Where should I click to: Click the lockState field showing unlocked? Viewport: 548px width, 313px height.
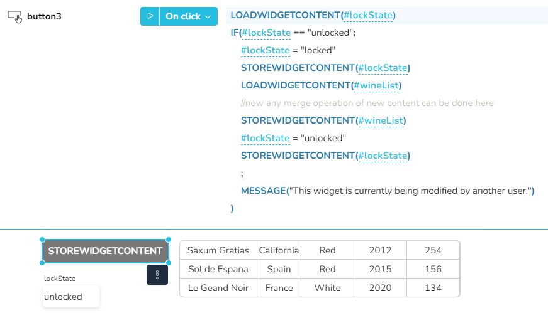pos(70,297)
